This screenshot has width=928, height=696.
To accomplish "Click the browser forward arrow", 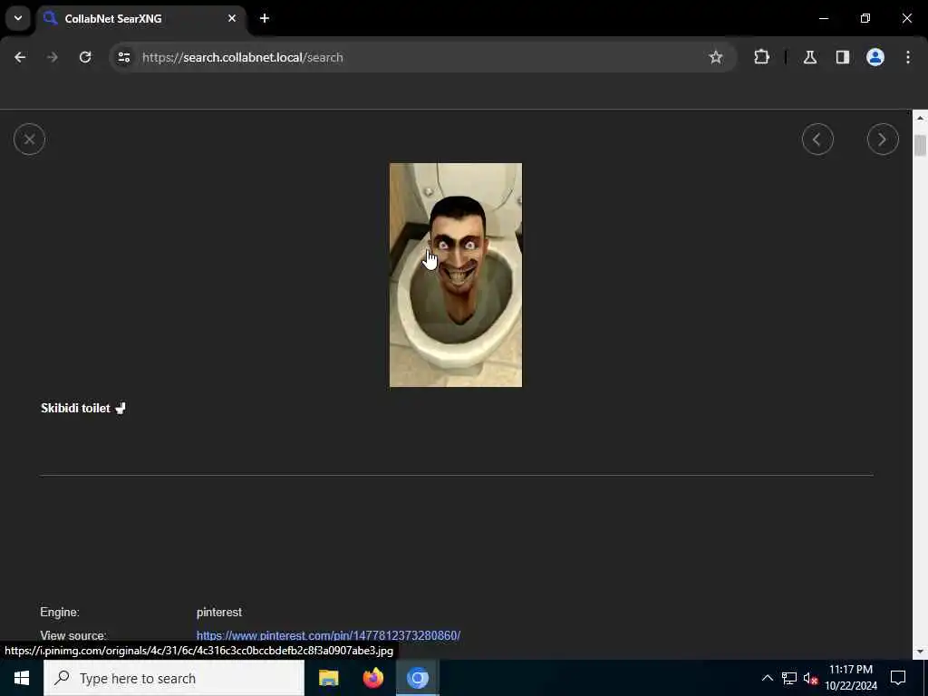I will (53, 57).
